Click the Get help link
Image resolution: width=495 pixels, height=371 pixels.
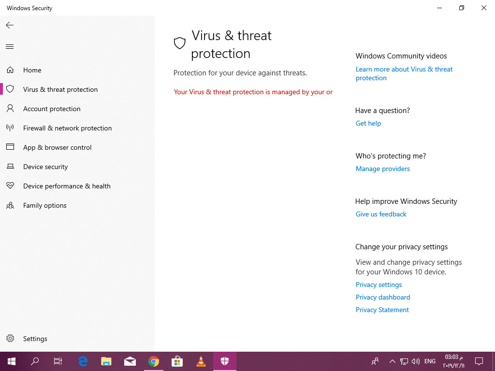click(368, 123)
